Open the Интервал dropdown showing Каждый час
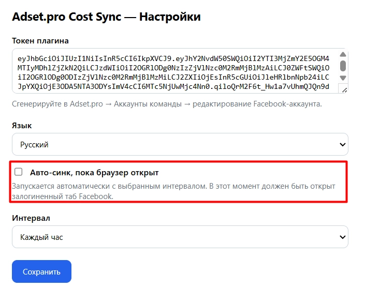This screenshot has height=304, width=365. pyautogui.click(x=180, y=237)
